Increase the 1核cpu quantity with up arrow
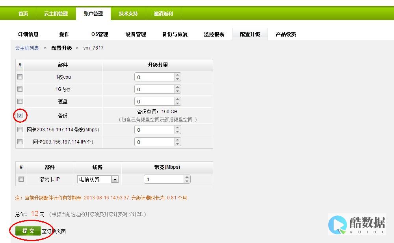This screenshot has height=243, width=394. 178,75
